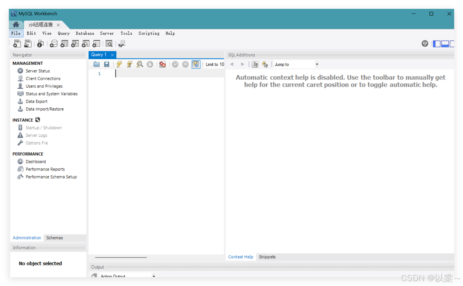Close the Query 1 tab
463x286 pixels.
pos(112,55)
